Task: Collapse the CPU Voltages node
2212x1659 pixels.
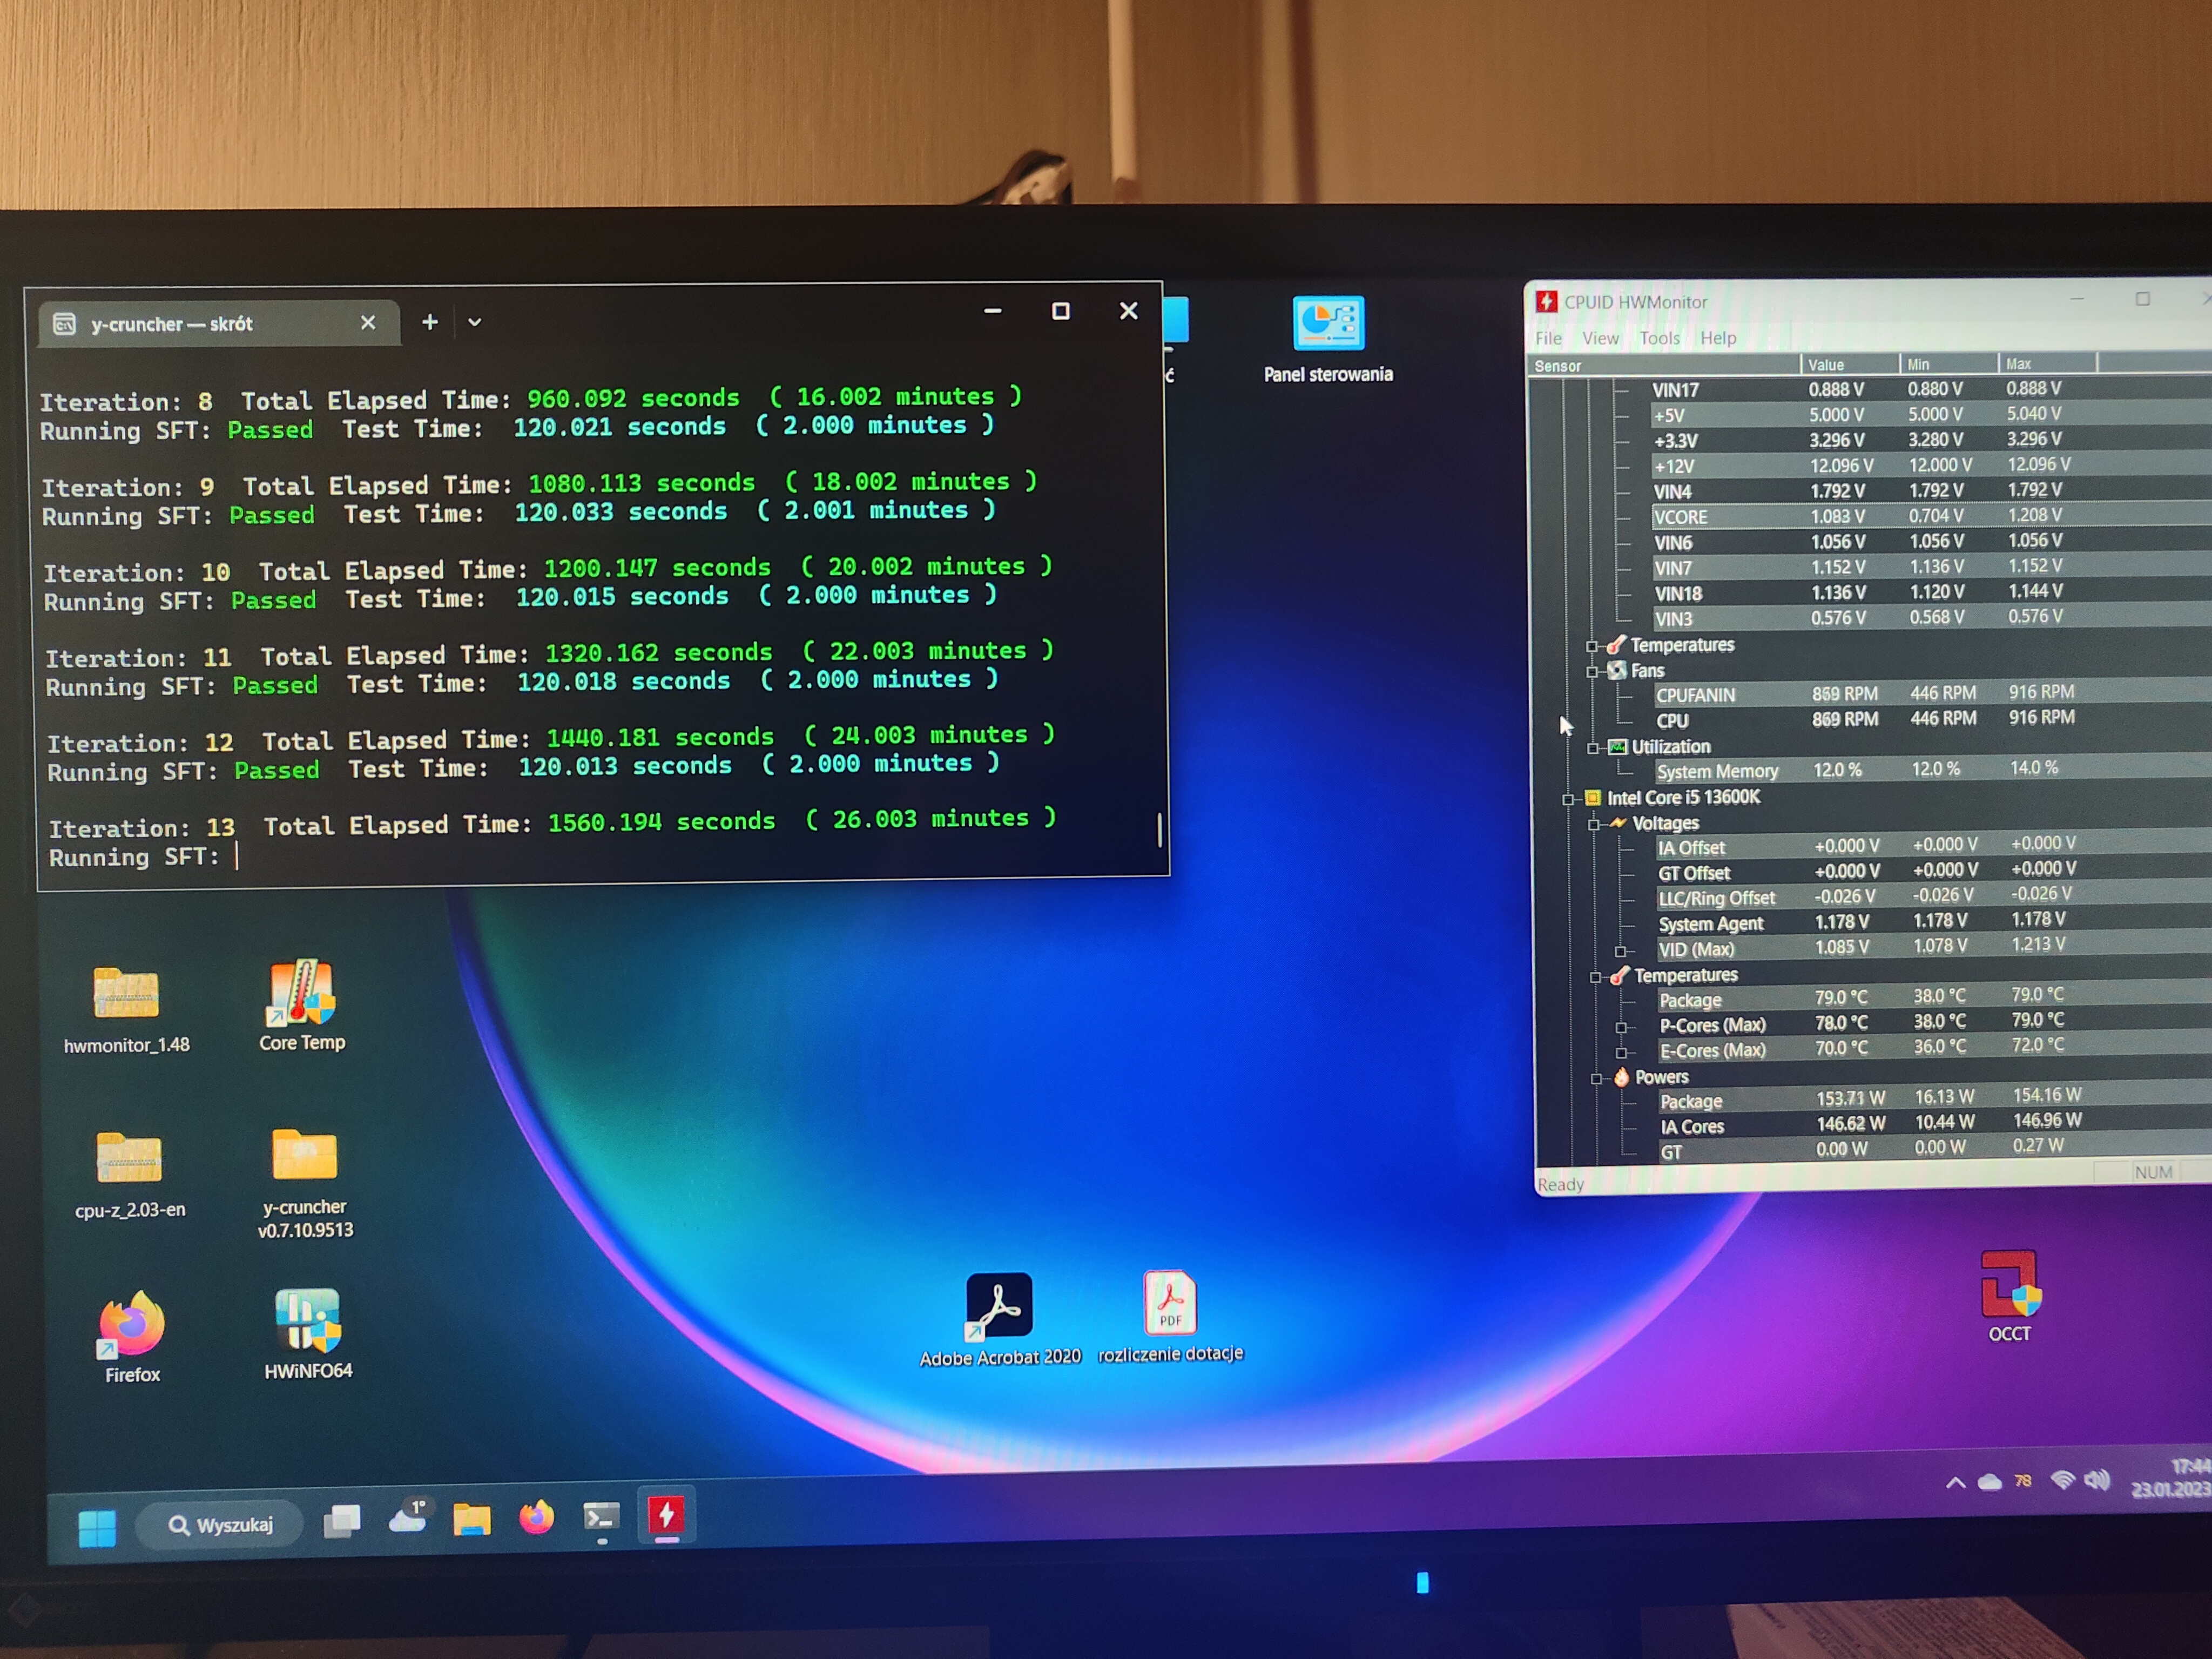Action: (1594, 824)
